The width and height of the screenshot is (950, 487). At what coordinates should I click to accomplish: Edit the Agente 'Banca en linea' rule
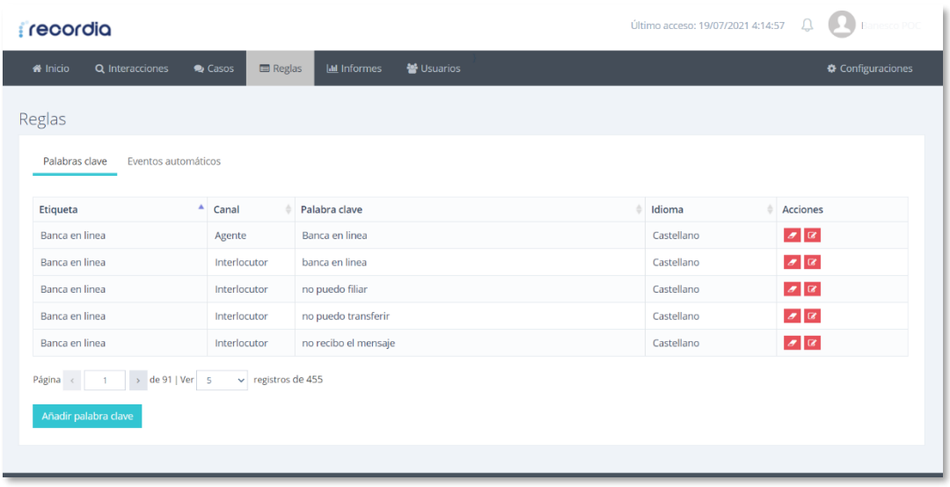(x=813, y=236)
